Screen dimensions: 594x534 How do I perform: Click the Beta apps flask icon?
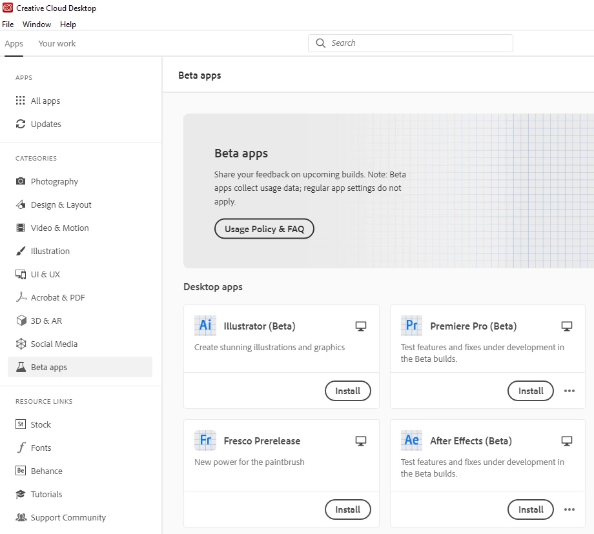click(x=21, y=367)
